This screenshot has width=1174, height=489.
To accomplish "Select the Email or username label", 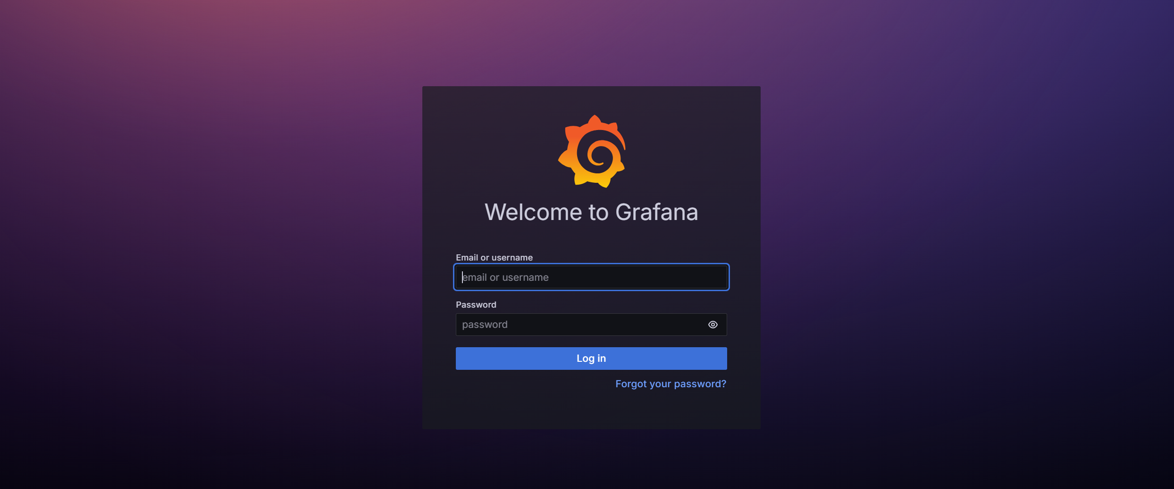I will coord(495,257).
